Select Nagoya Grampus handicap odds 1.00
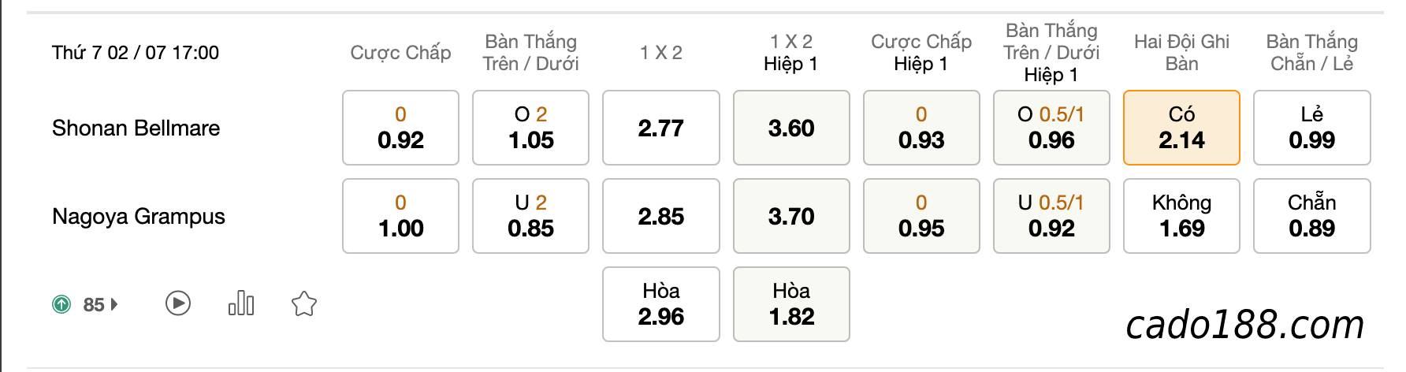1406x372 pixels. [x=400, y=216]
